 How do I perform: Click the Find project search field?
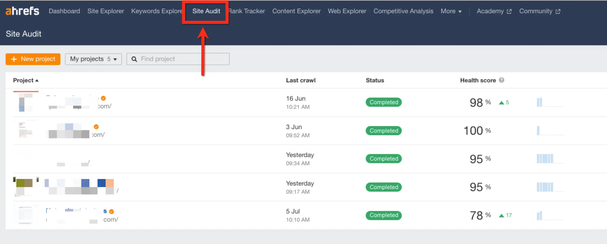178,59
